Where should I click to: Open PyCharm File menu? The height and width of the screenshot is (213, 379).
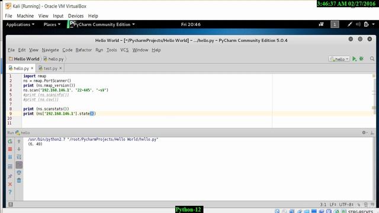click(x=11, y=50)
